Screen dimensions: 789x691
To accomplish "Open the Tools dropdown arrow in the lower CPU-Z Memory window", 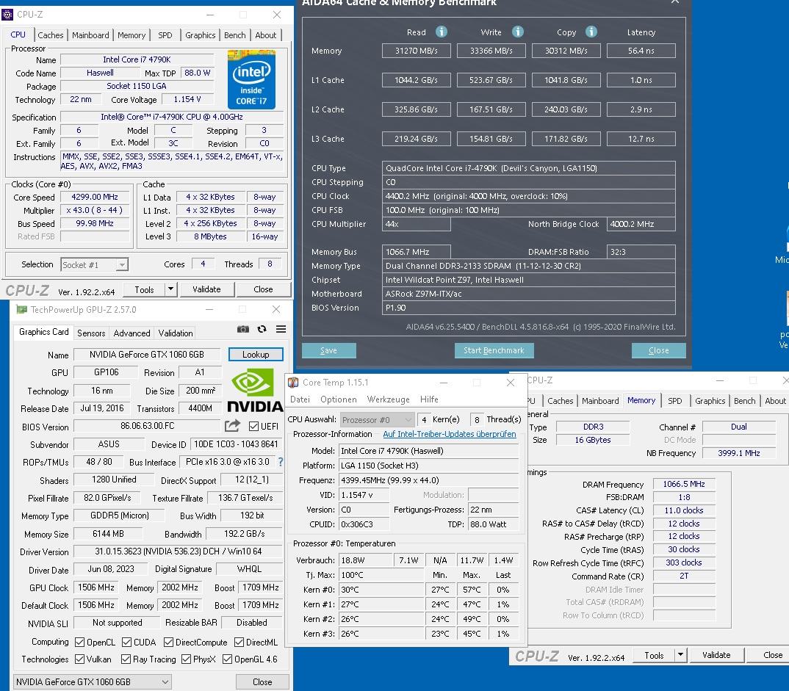I will click(x=680, y=655).
